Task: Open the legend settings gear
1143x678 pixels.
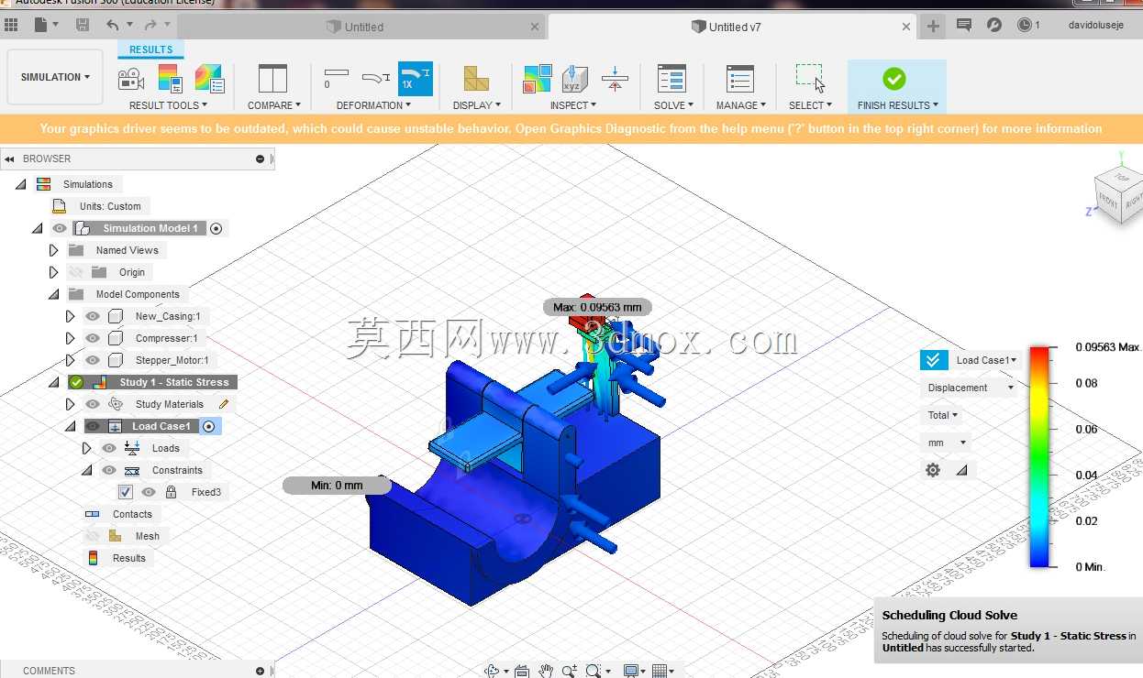Action: click(x=933, y=470)
